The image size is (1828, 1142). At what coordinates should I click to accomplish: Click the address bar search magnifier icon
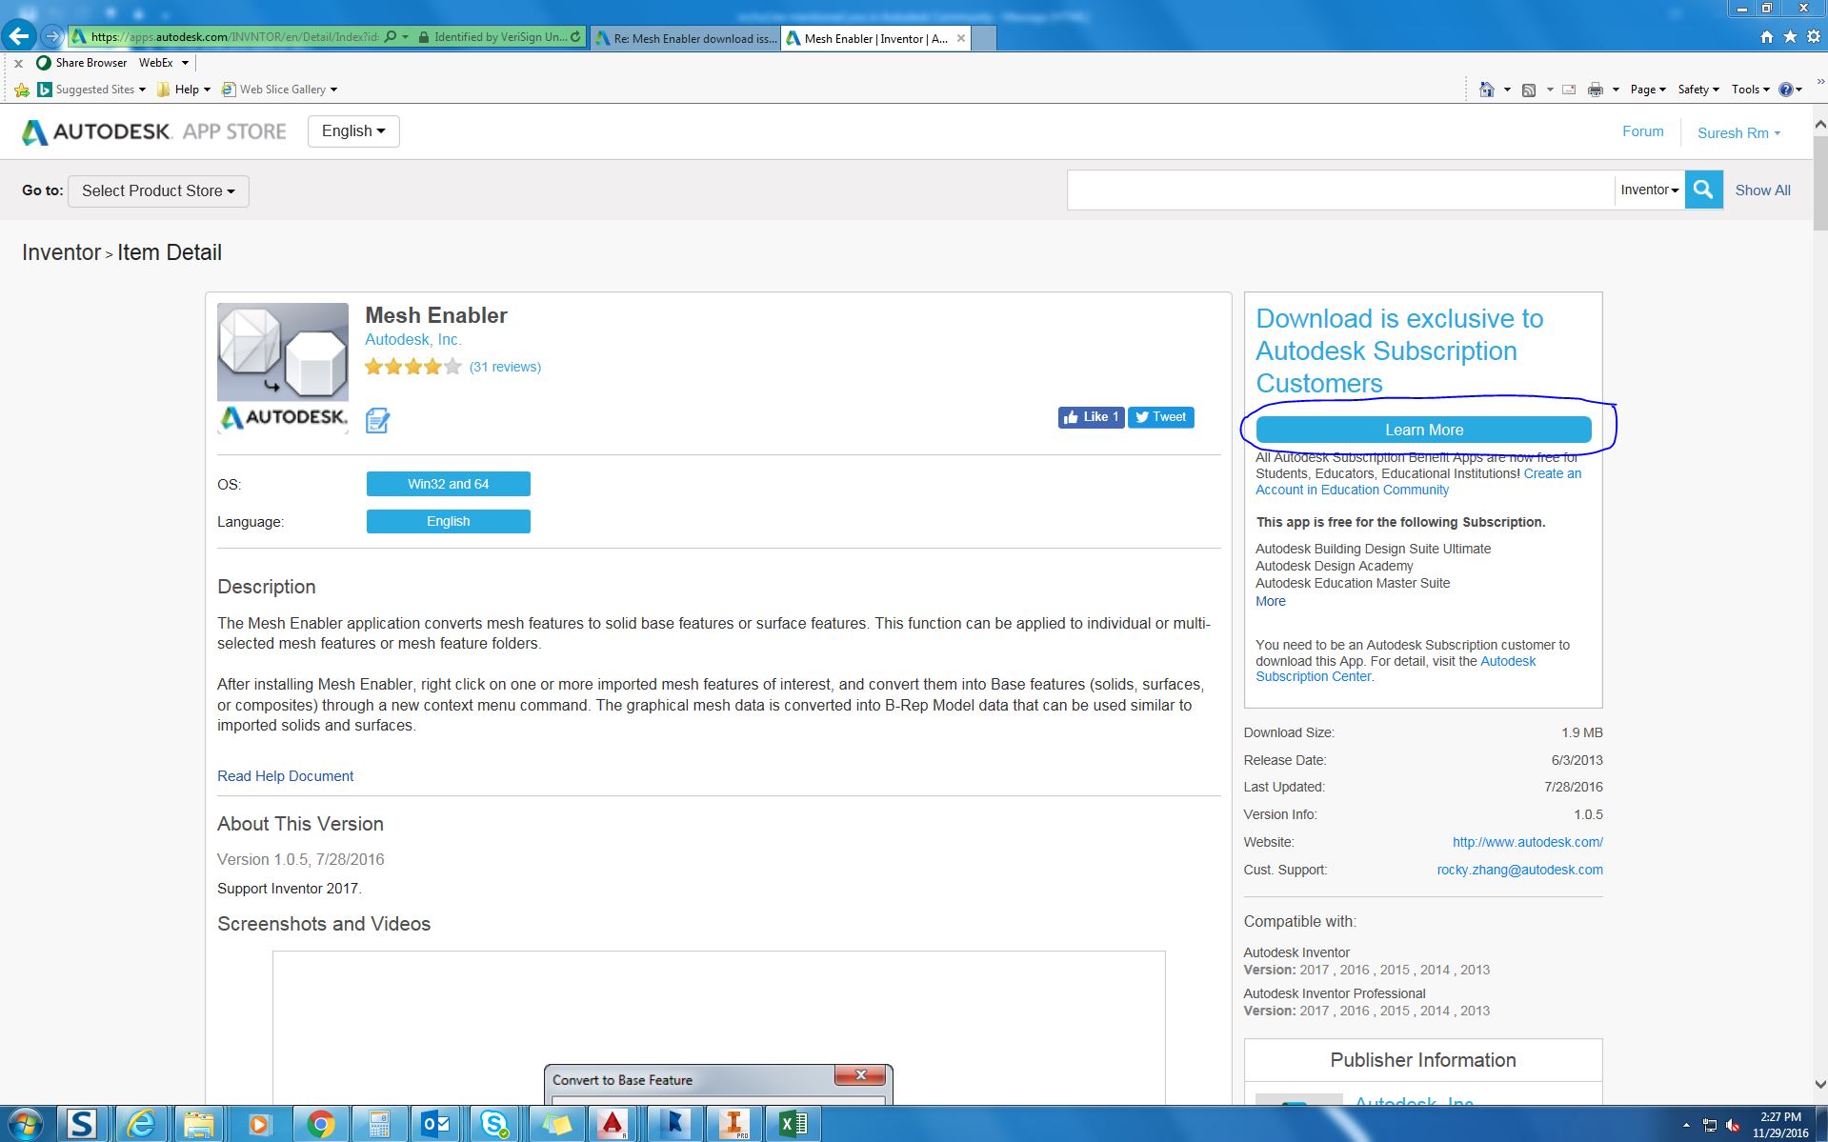(391, 37)
